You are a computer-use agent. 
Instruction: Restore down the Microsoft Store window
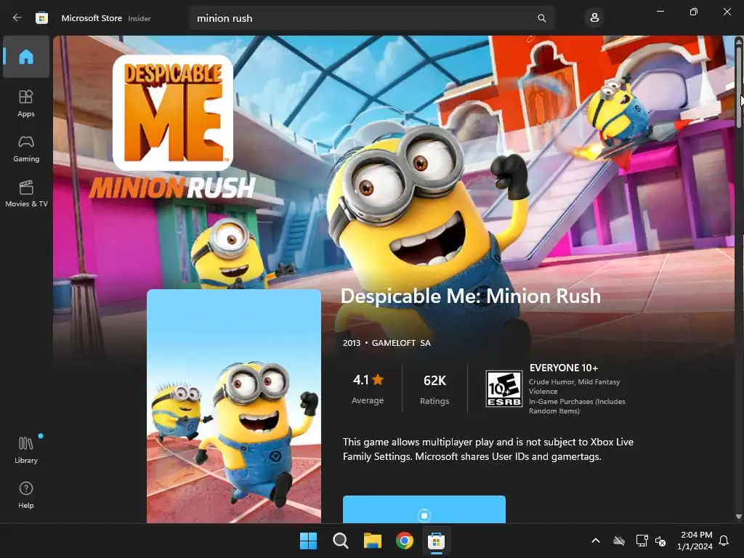pyautogui.click(x=694, y=12)
